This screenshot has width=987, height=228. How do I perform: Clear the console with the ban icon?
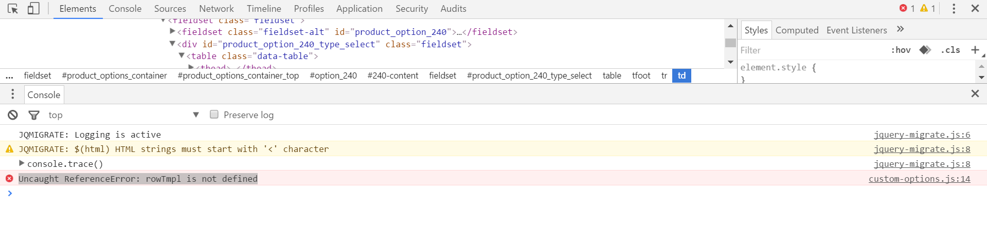click(13, 115)
